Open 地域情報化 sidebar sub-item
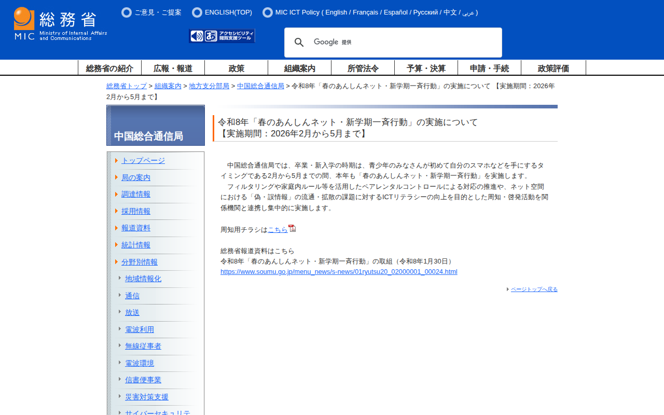Viewport: 664px width, 415px height. point(143,279)
